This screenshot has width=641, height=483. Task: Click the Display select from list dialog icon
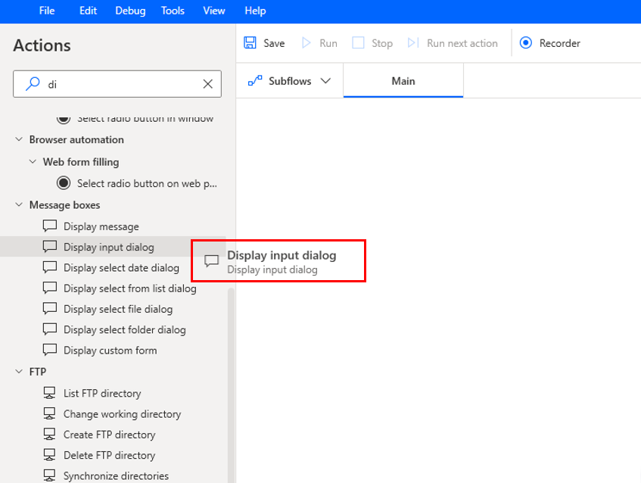coord(50,288)
